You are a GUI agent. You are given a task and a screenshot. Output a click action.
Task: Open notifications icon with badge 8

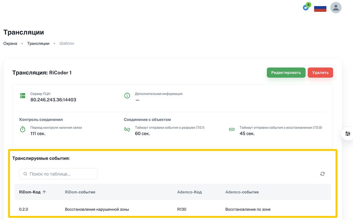pos(307,7)
